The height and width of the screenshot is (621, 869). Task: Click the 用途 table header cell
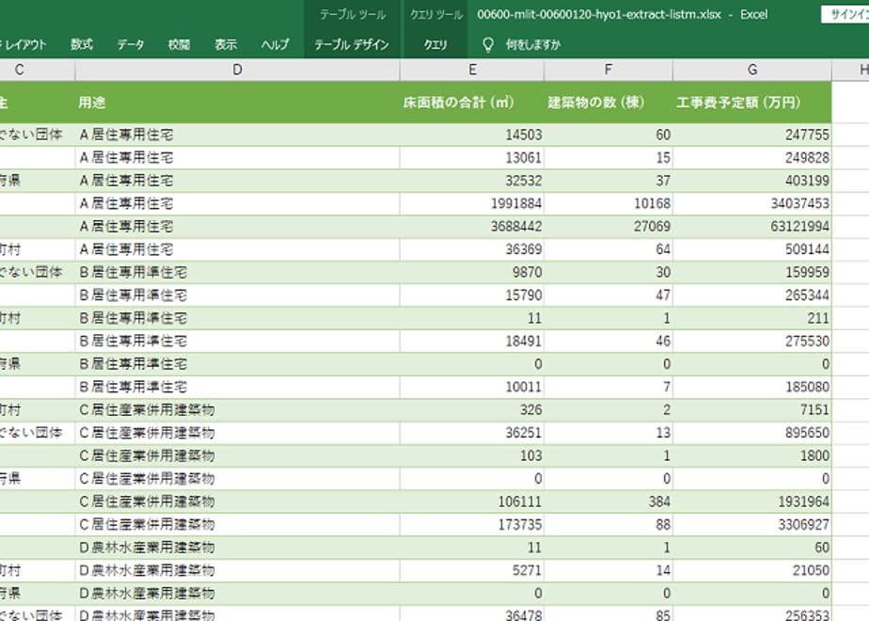(x=237, y=103)
